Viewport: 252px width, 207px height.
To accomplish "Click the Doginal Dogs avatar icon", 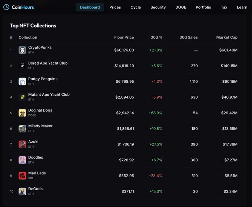I will tap(22, 113).
